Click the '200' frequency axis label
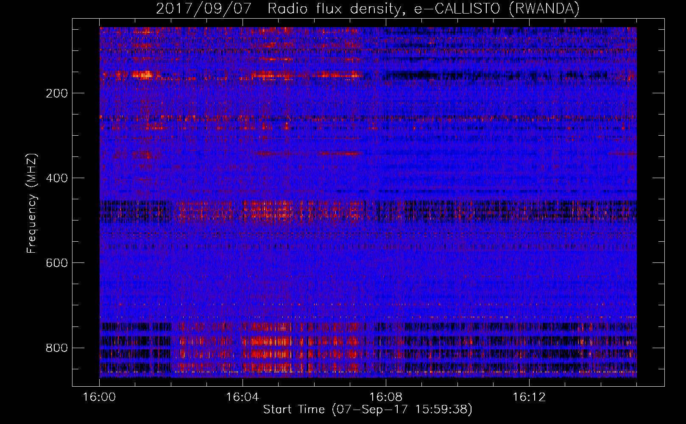Viewport: 686px width, 424px height. click(x=57, y=93)
